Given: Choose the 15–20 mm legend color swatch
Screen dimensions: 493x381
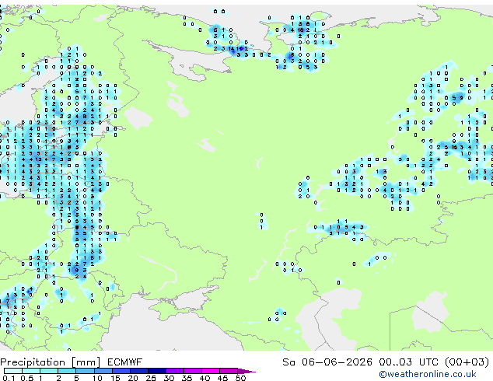Looking at the screenshot, I should (121, 371).
